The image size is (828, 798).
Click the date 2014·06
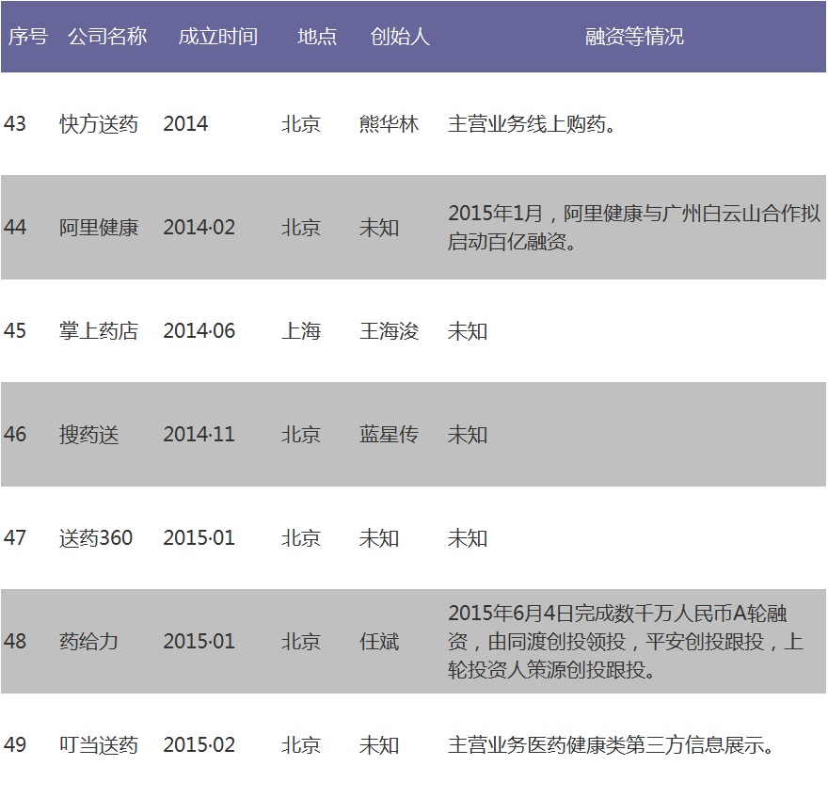tap(199, 331)
